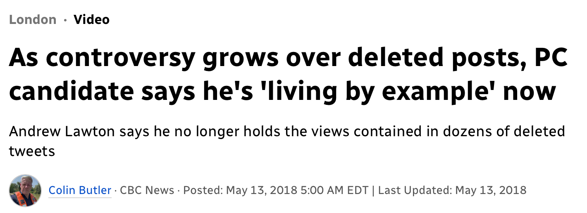Image resolution: width=587 pixels, height=213 pixels.
Task: Click the 'Last Updated' label
Action: tap(413, 190)
